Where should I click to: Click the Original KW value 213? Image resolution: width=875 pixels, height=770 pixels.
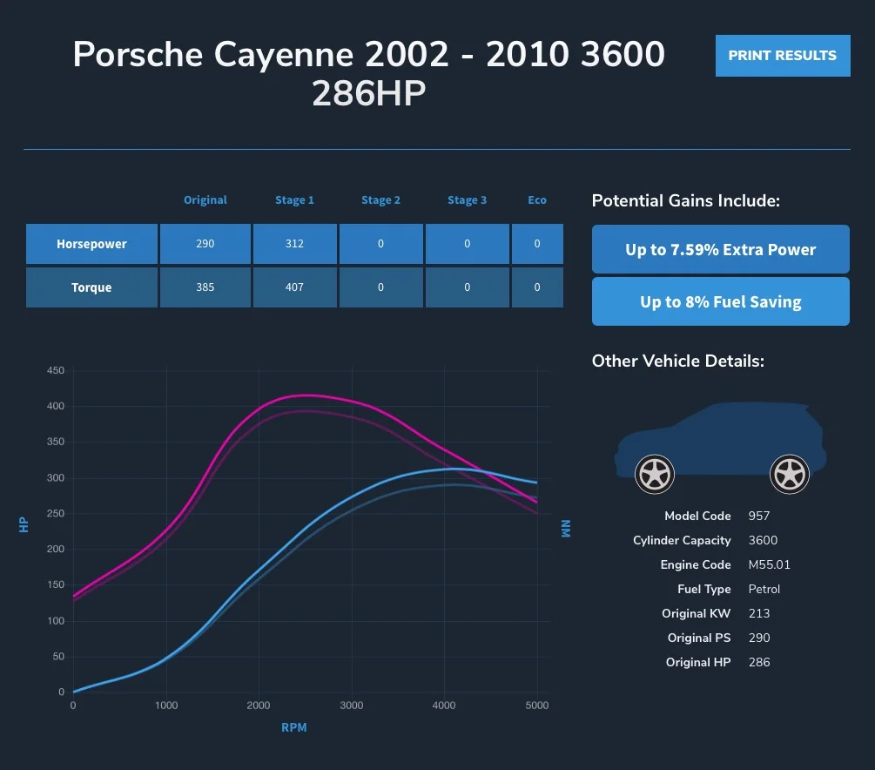pyautogui.click(x=759, y=614)
